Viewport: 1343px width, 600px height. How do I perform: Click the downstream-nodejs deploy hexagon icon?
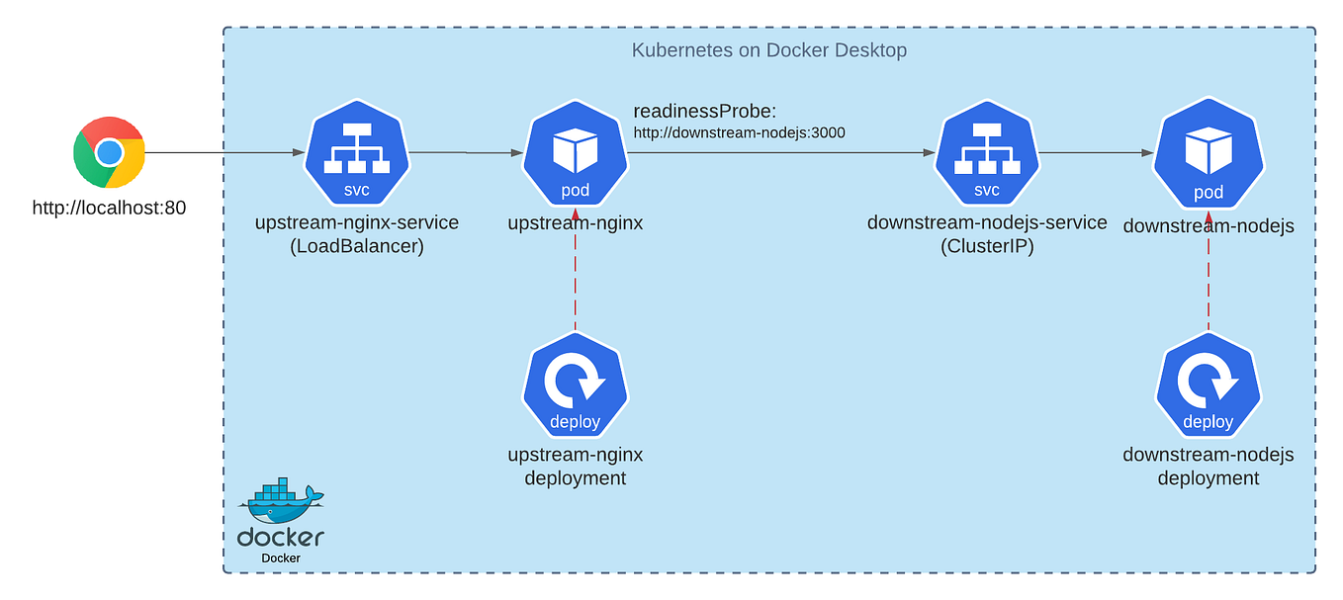pyautogui.click(x=1208, y=385)
